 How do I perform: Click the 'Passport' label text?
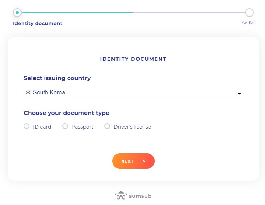[82, 127]
